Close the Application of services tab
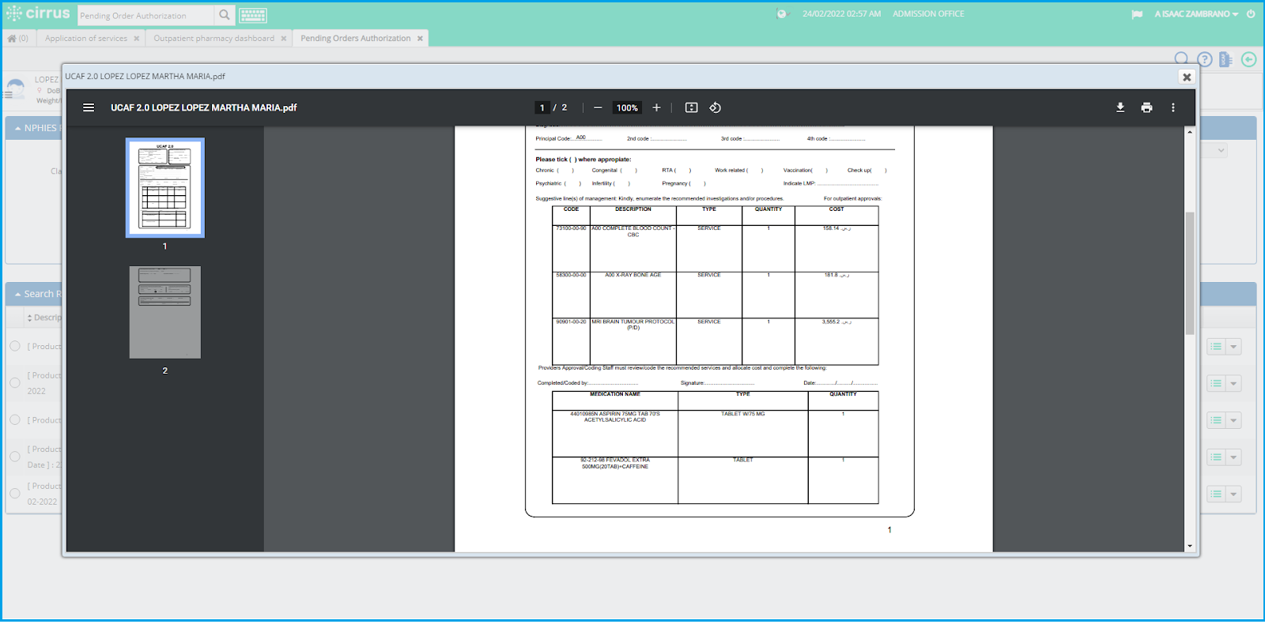Image resolution: width=1265 pixels, height=624 pixels. tap(137, 38)
